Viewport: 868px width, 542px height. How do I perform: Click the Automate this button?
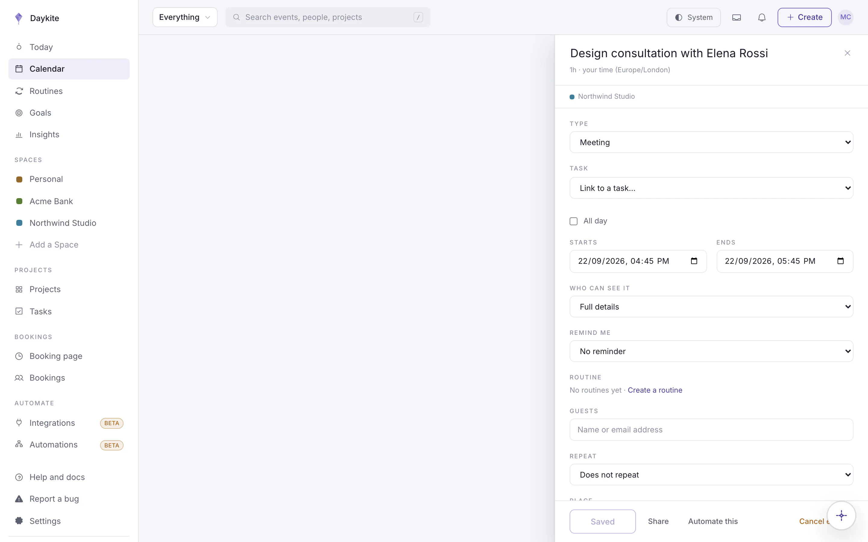[713, 521]
